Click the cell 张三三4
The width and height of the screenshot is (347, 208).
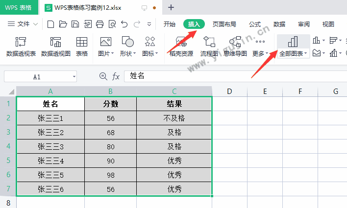(50, 161)
